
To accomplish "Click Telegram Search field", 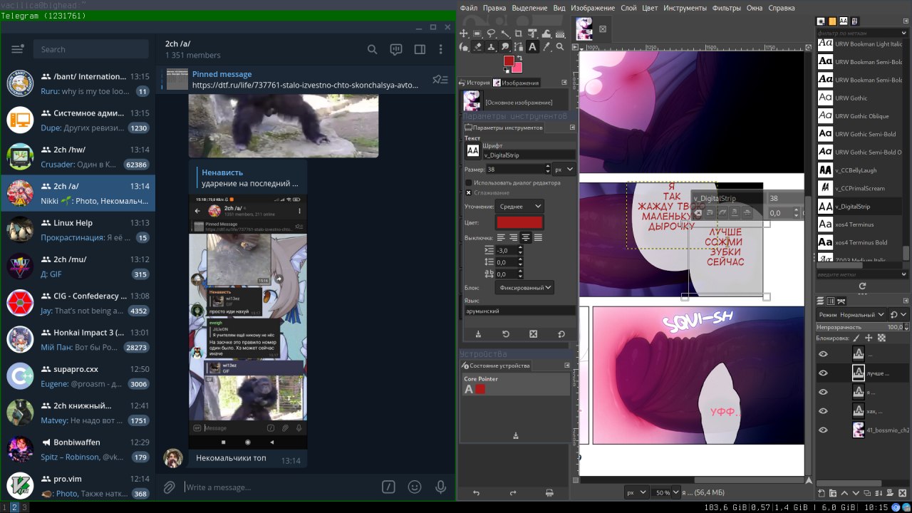I will 91,49.
